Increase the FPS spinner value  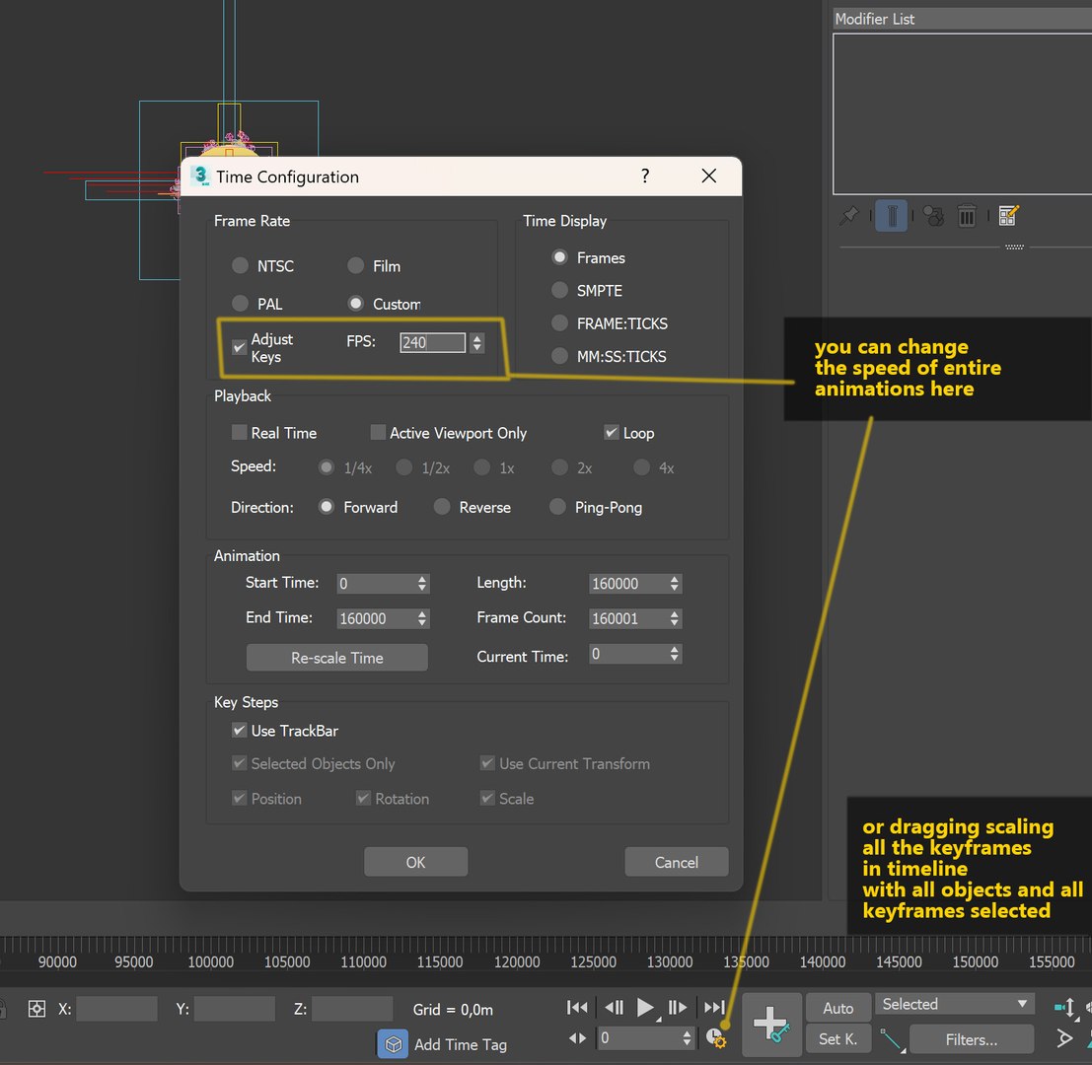coord(477,338)
